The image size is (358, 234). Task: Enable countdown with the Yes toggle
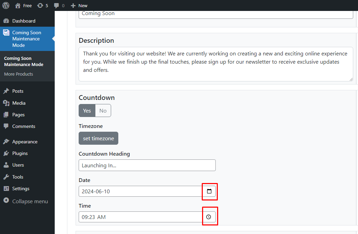click(x=87, y=110)
